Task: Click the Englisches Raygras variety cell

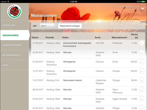Action: [101, 82]
